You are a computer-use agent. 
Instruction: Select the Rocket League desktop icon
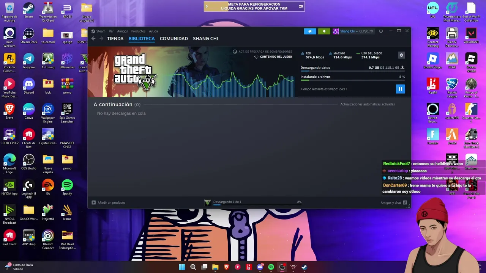click(452, 88)
